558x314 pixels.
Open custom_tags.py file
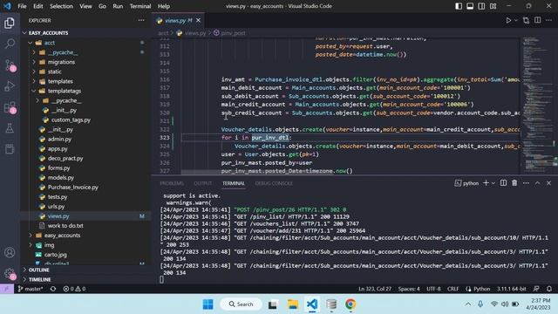(85, 119)
